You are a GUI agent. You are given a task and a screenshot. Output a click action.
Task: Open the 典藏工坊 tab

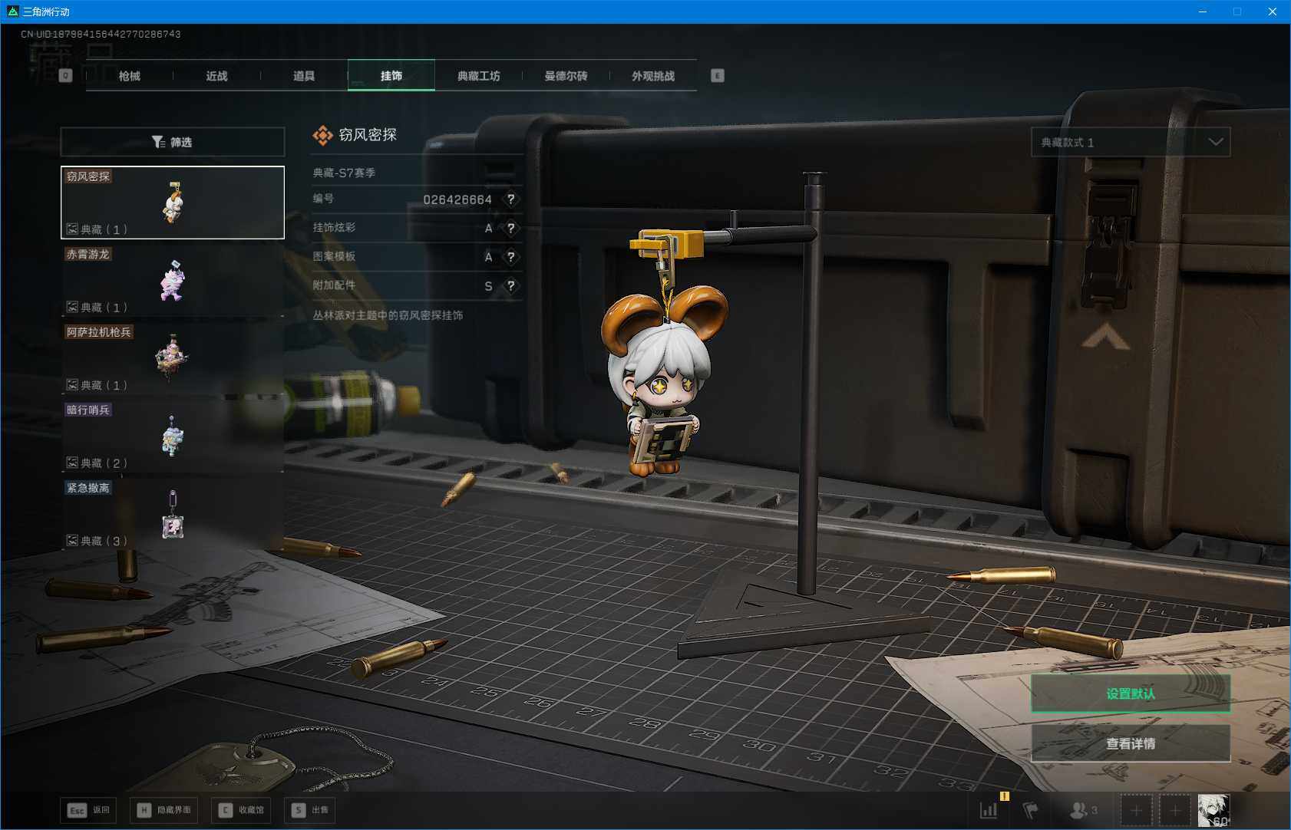click(x=478, y=76)
